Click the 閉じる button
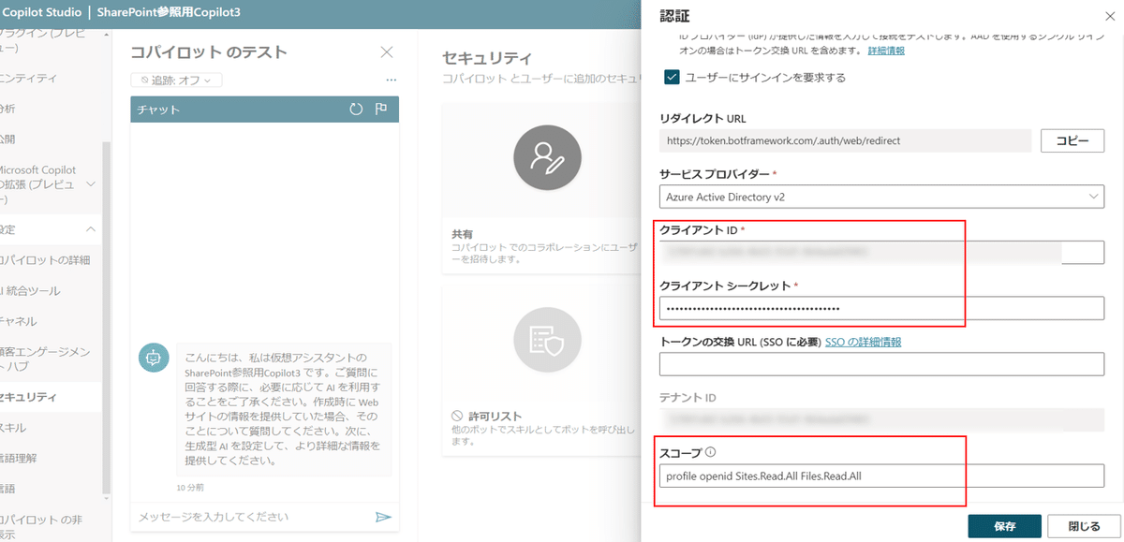Viewport: 1124px width, 542px height. [x=1084, y=526]
